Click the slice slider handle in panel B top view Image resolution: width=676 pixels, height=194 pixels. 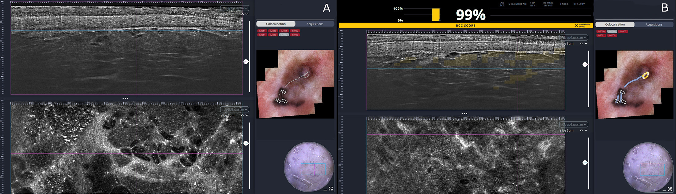point(585,64)
